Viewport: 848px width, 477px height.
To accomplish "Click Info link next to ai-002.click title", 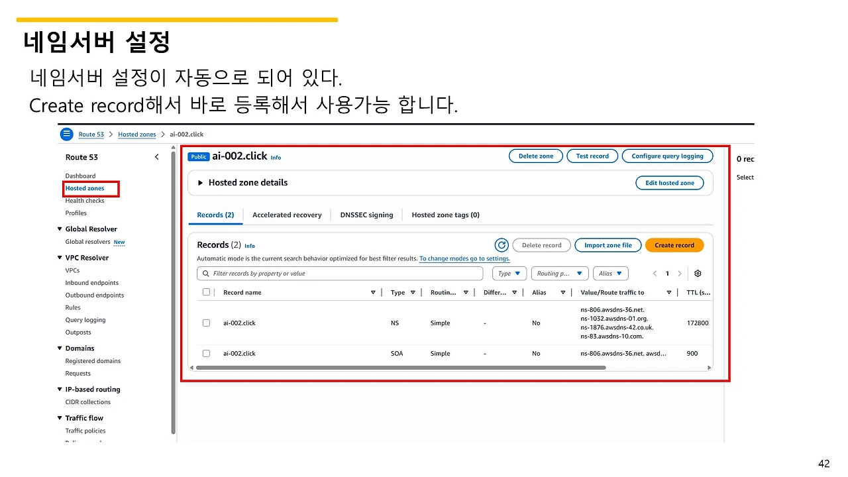I will 276,158.
